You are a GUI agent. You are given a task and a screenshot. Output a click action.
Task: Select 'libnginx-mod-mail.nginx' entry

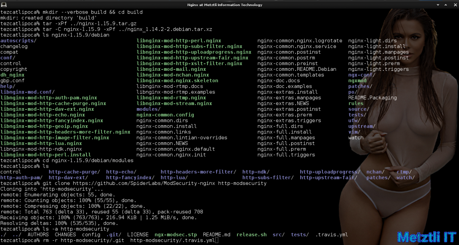point(171,69)
